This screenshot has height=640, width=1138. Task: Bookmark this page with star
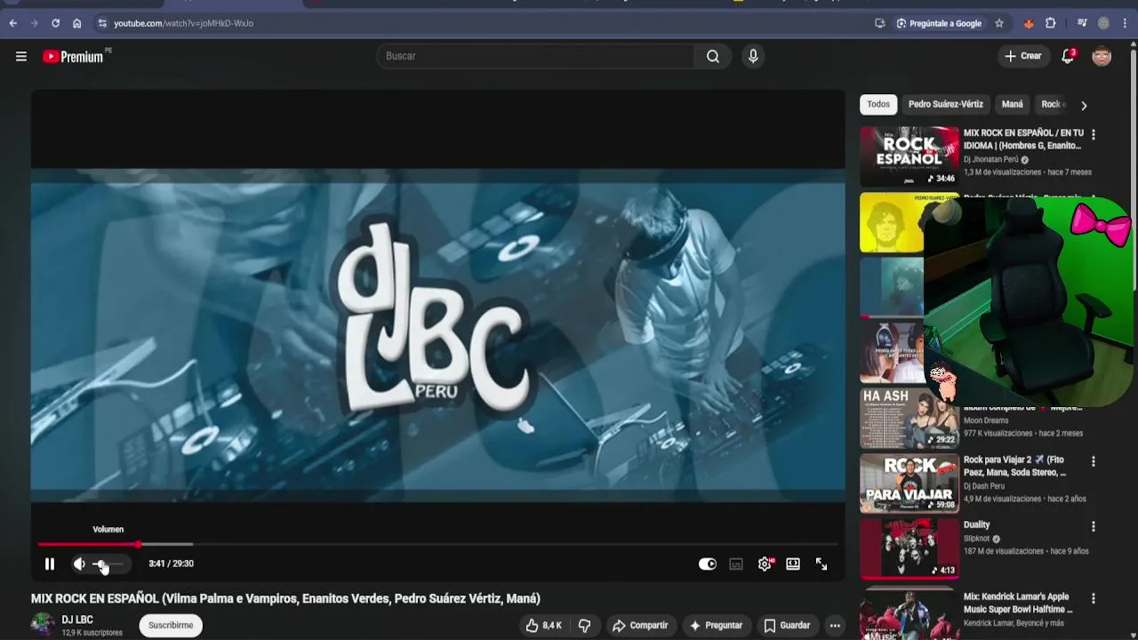(x=999, y=23)
